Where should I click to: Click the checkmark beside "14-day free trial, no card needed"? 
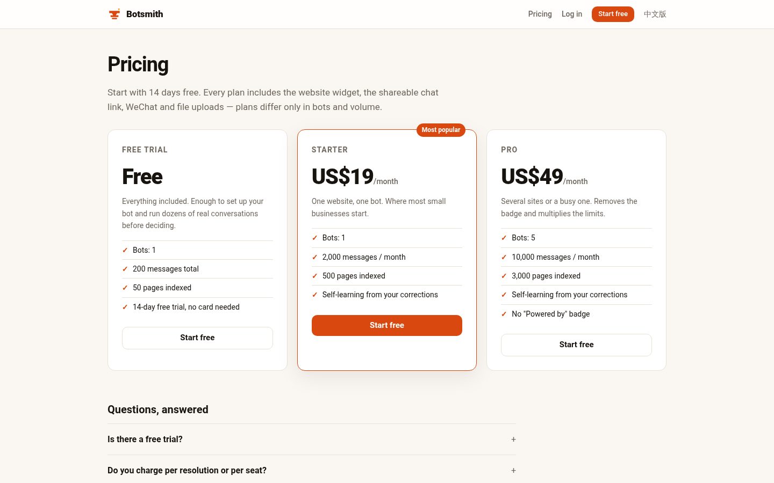click(x=125, y=307)
